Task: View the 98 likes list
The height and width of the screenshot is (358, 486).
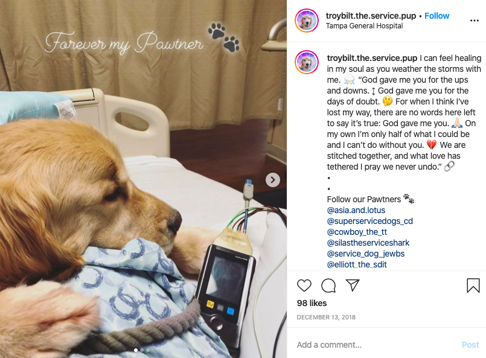Action: pyautogui.click(x=312, y=303)
